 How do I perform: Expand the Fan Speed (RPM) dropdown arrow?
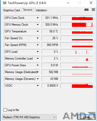point(38,45)
